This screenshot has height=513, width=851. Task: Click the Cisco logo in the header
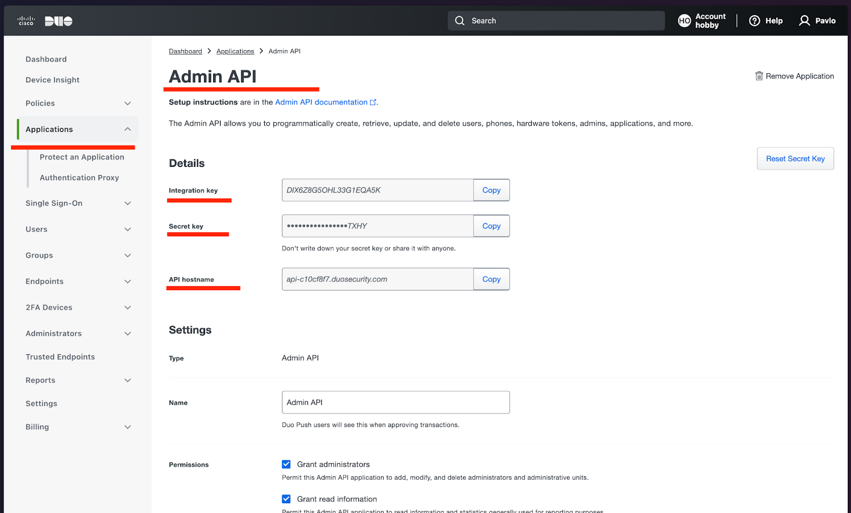pos(26,21)
